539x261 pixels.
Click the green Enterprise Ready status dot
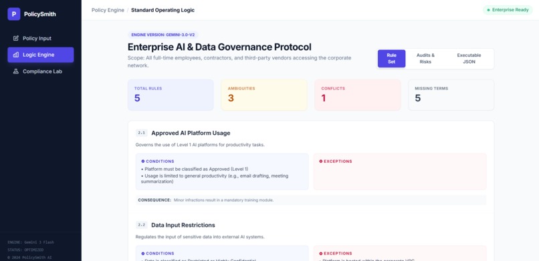(x=488, y=10)
